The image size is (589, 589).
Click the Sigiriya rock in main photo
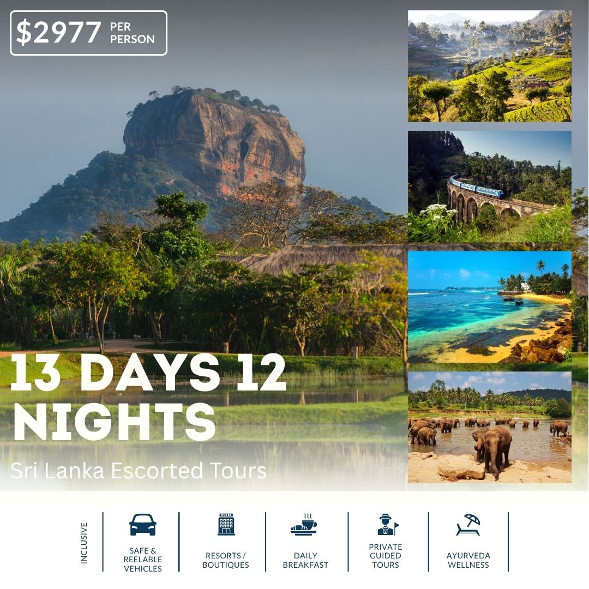click(x=214, y=143)
